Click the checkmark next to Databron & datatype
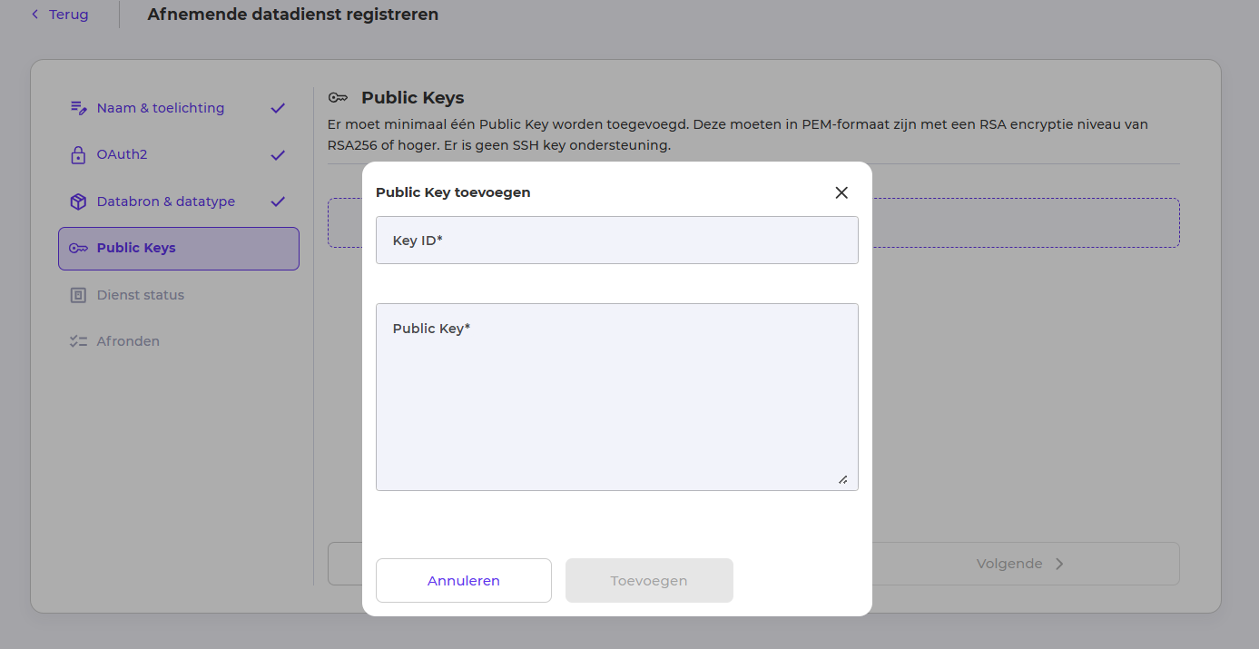Image resolution: width=1259 pixels, height=649 pixels. click(278, 201)
